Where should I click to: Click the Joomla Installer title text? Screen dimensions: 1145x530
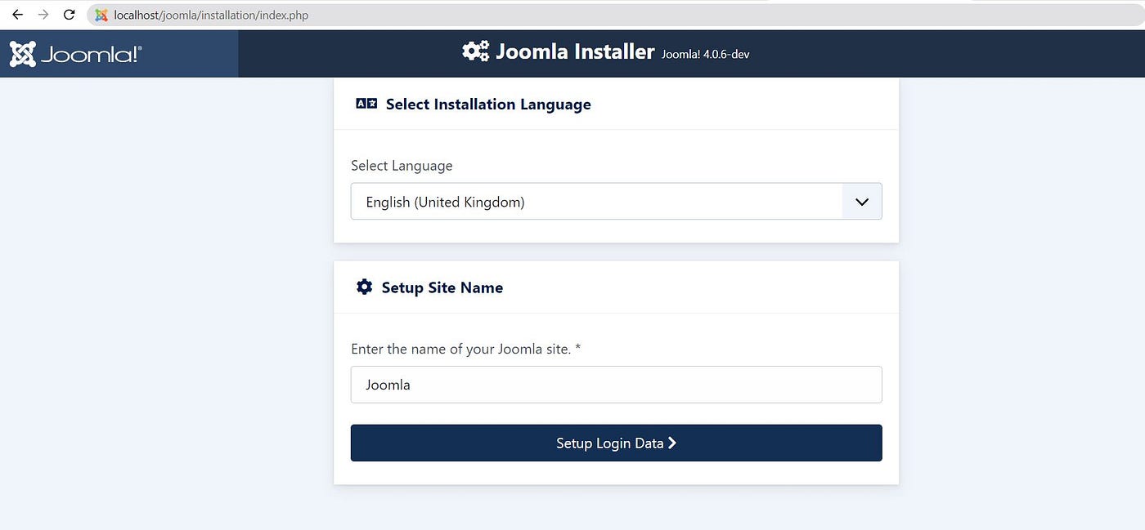(x=575, y=51)
